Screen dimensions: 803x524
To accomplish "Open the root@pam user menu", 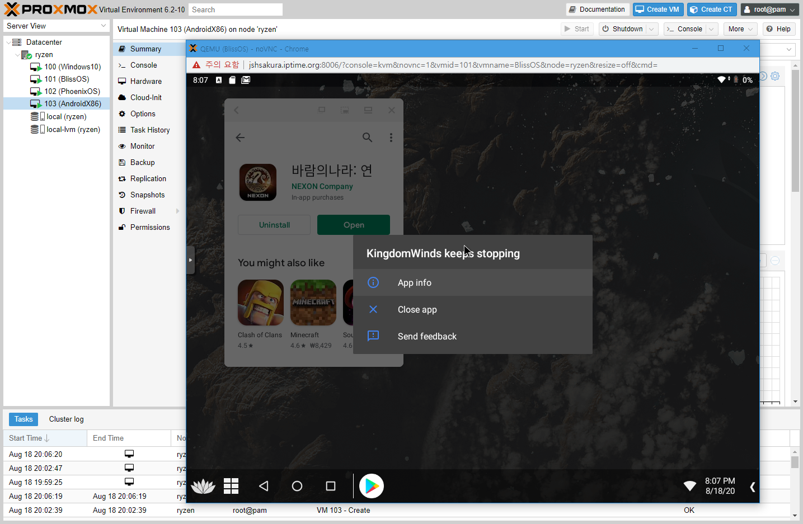I will point(770,10).
